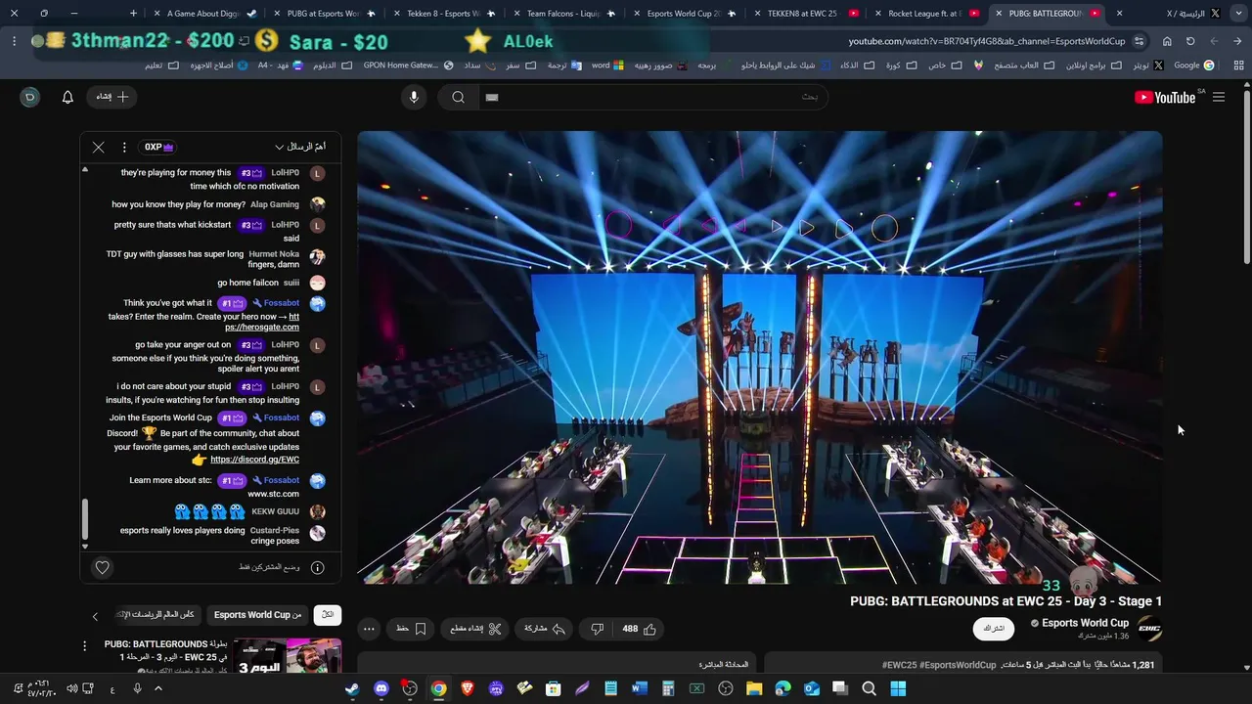The image size is (1252, 704).
Task: Open the Google bookmark
Action: (x=1193, y=66)
